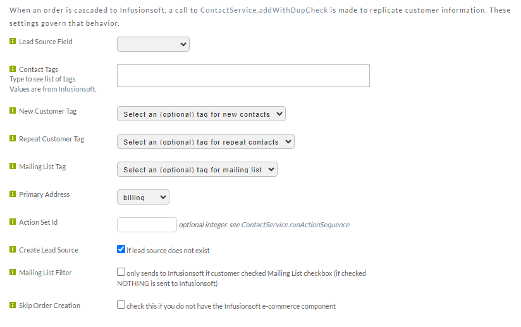This screenshot has width=521, height=327.
Task: Click info icon next to Repeat Customer Tag
Action: 13,138
